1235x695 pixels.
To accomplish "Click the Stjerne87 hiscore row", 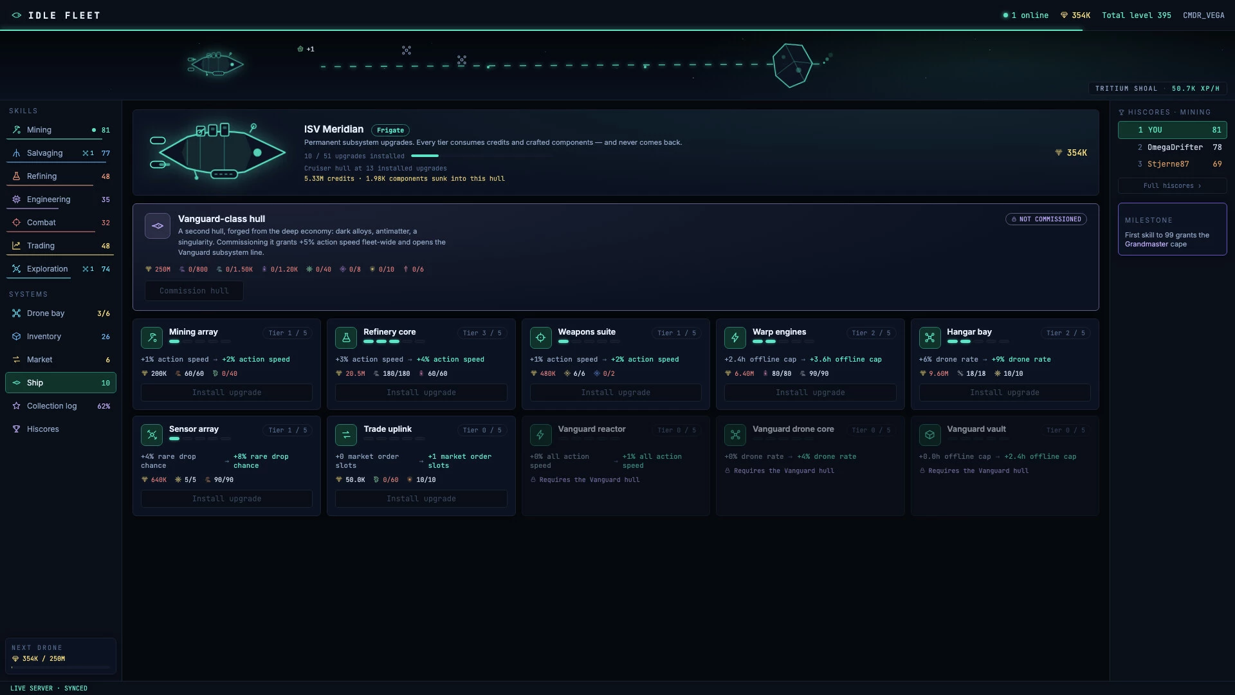I will point(1172,164).
